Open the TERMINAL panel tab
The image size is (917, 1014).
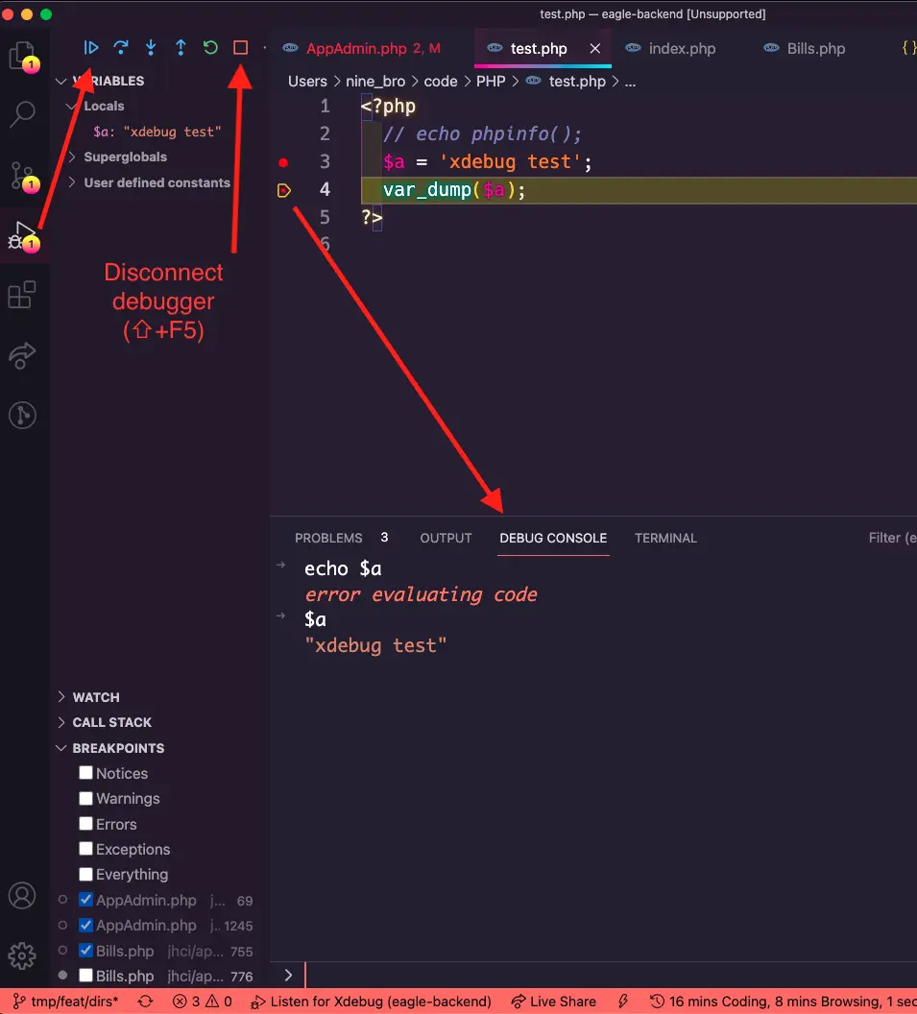pos(665,538)
